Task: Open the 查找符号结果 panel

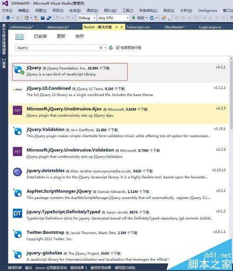Action: click(101, 268)
